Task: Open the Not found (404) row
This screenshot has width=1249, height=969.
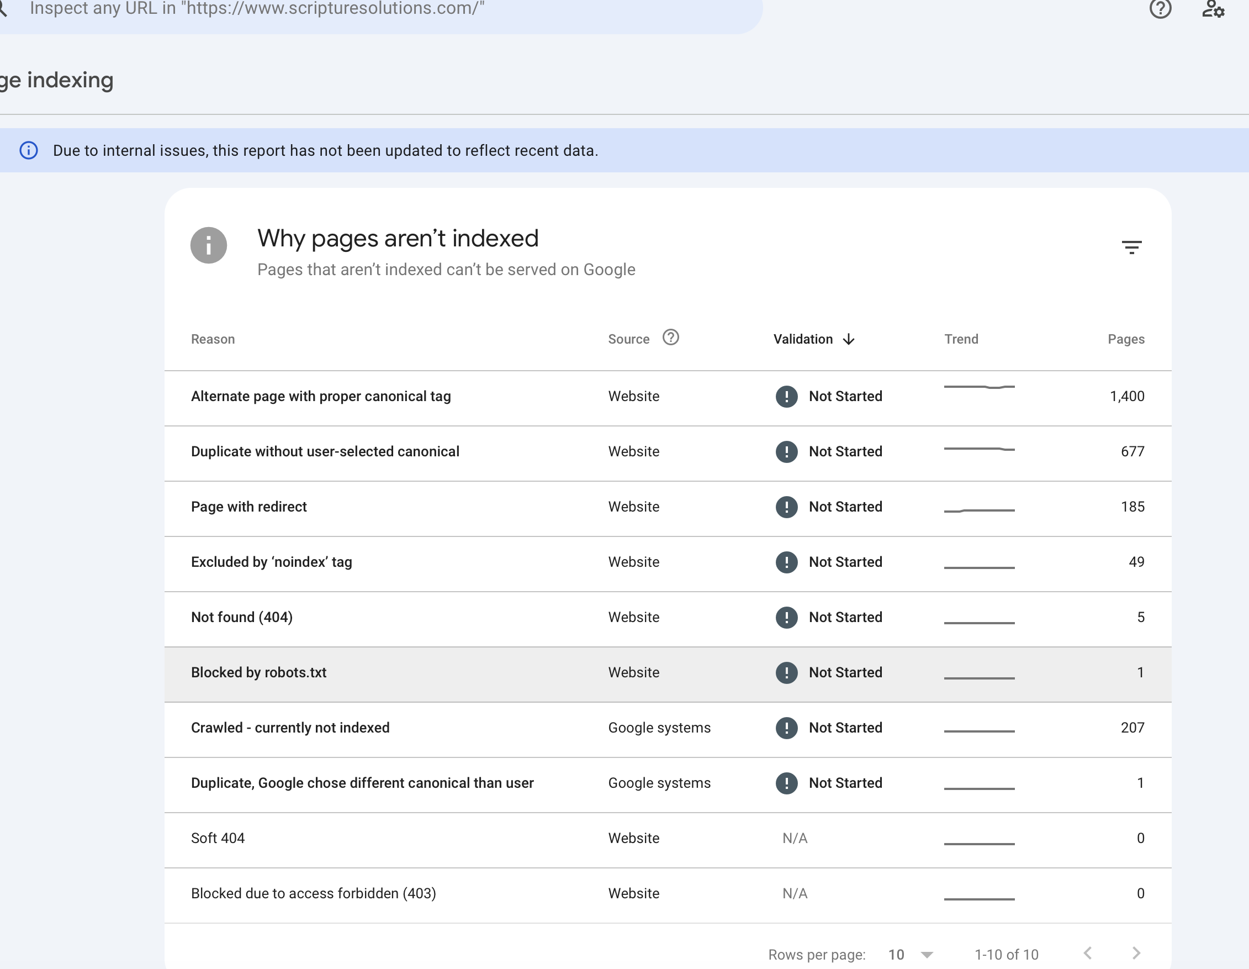Action: pos(668,618)
